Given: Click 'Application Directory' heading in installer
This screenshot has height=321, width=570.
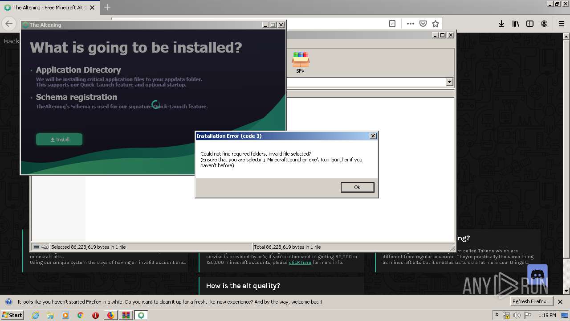Looking at the screenshot, I should (78, 70).
